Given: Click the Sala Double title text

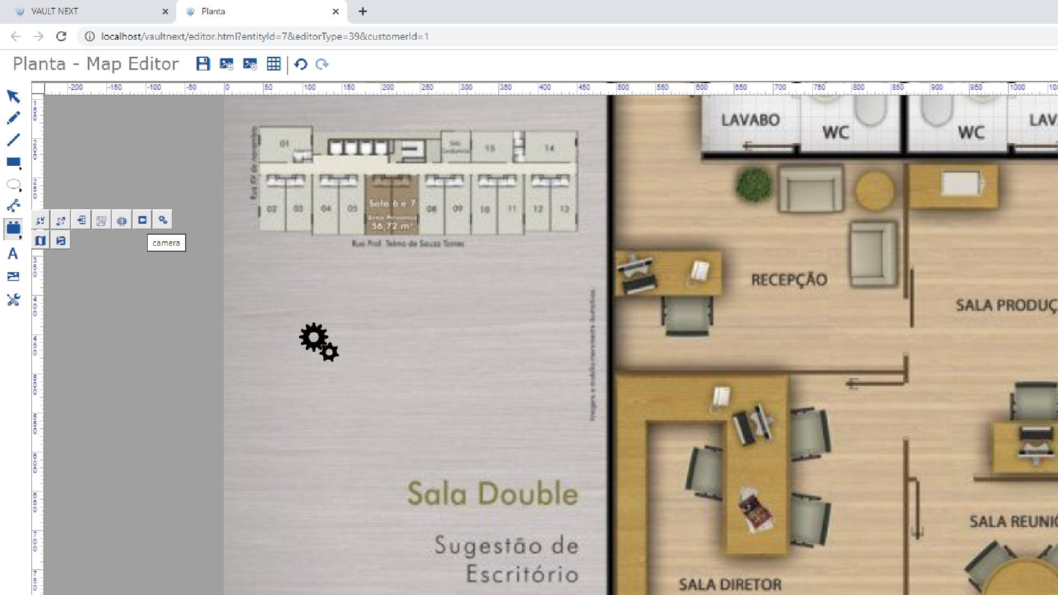Looking at the screenshot, I should click(x=493, y=493).
